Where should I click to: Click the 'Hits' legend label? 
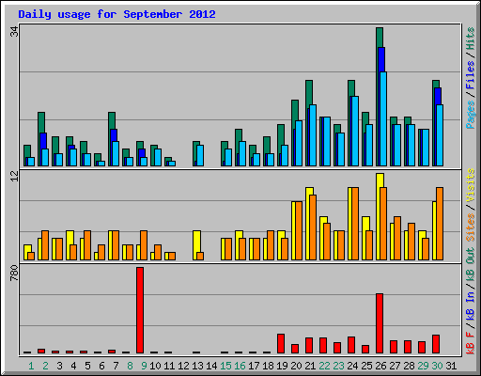click(471, 39)
